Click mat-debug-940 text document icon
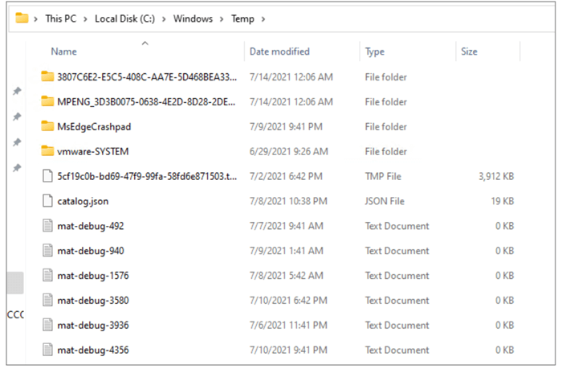562x369 pixels. (x=47, y=250)
